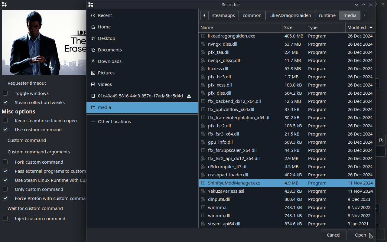
Task: Sort files by the Modified column header
Action: click(x=360, y=28)
